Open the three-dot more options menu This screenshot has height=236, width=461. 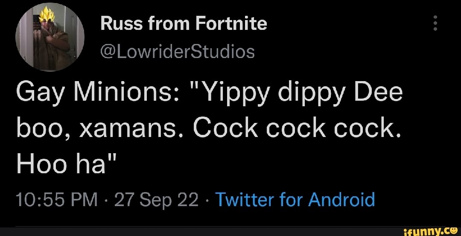(x=435, y=23)
